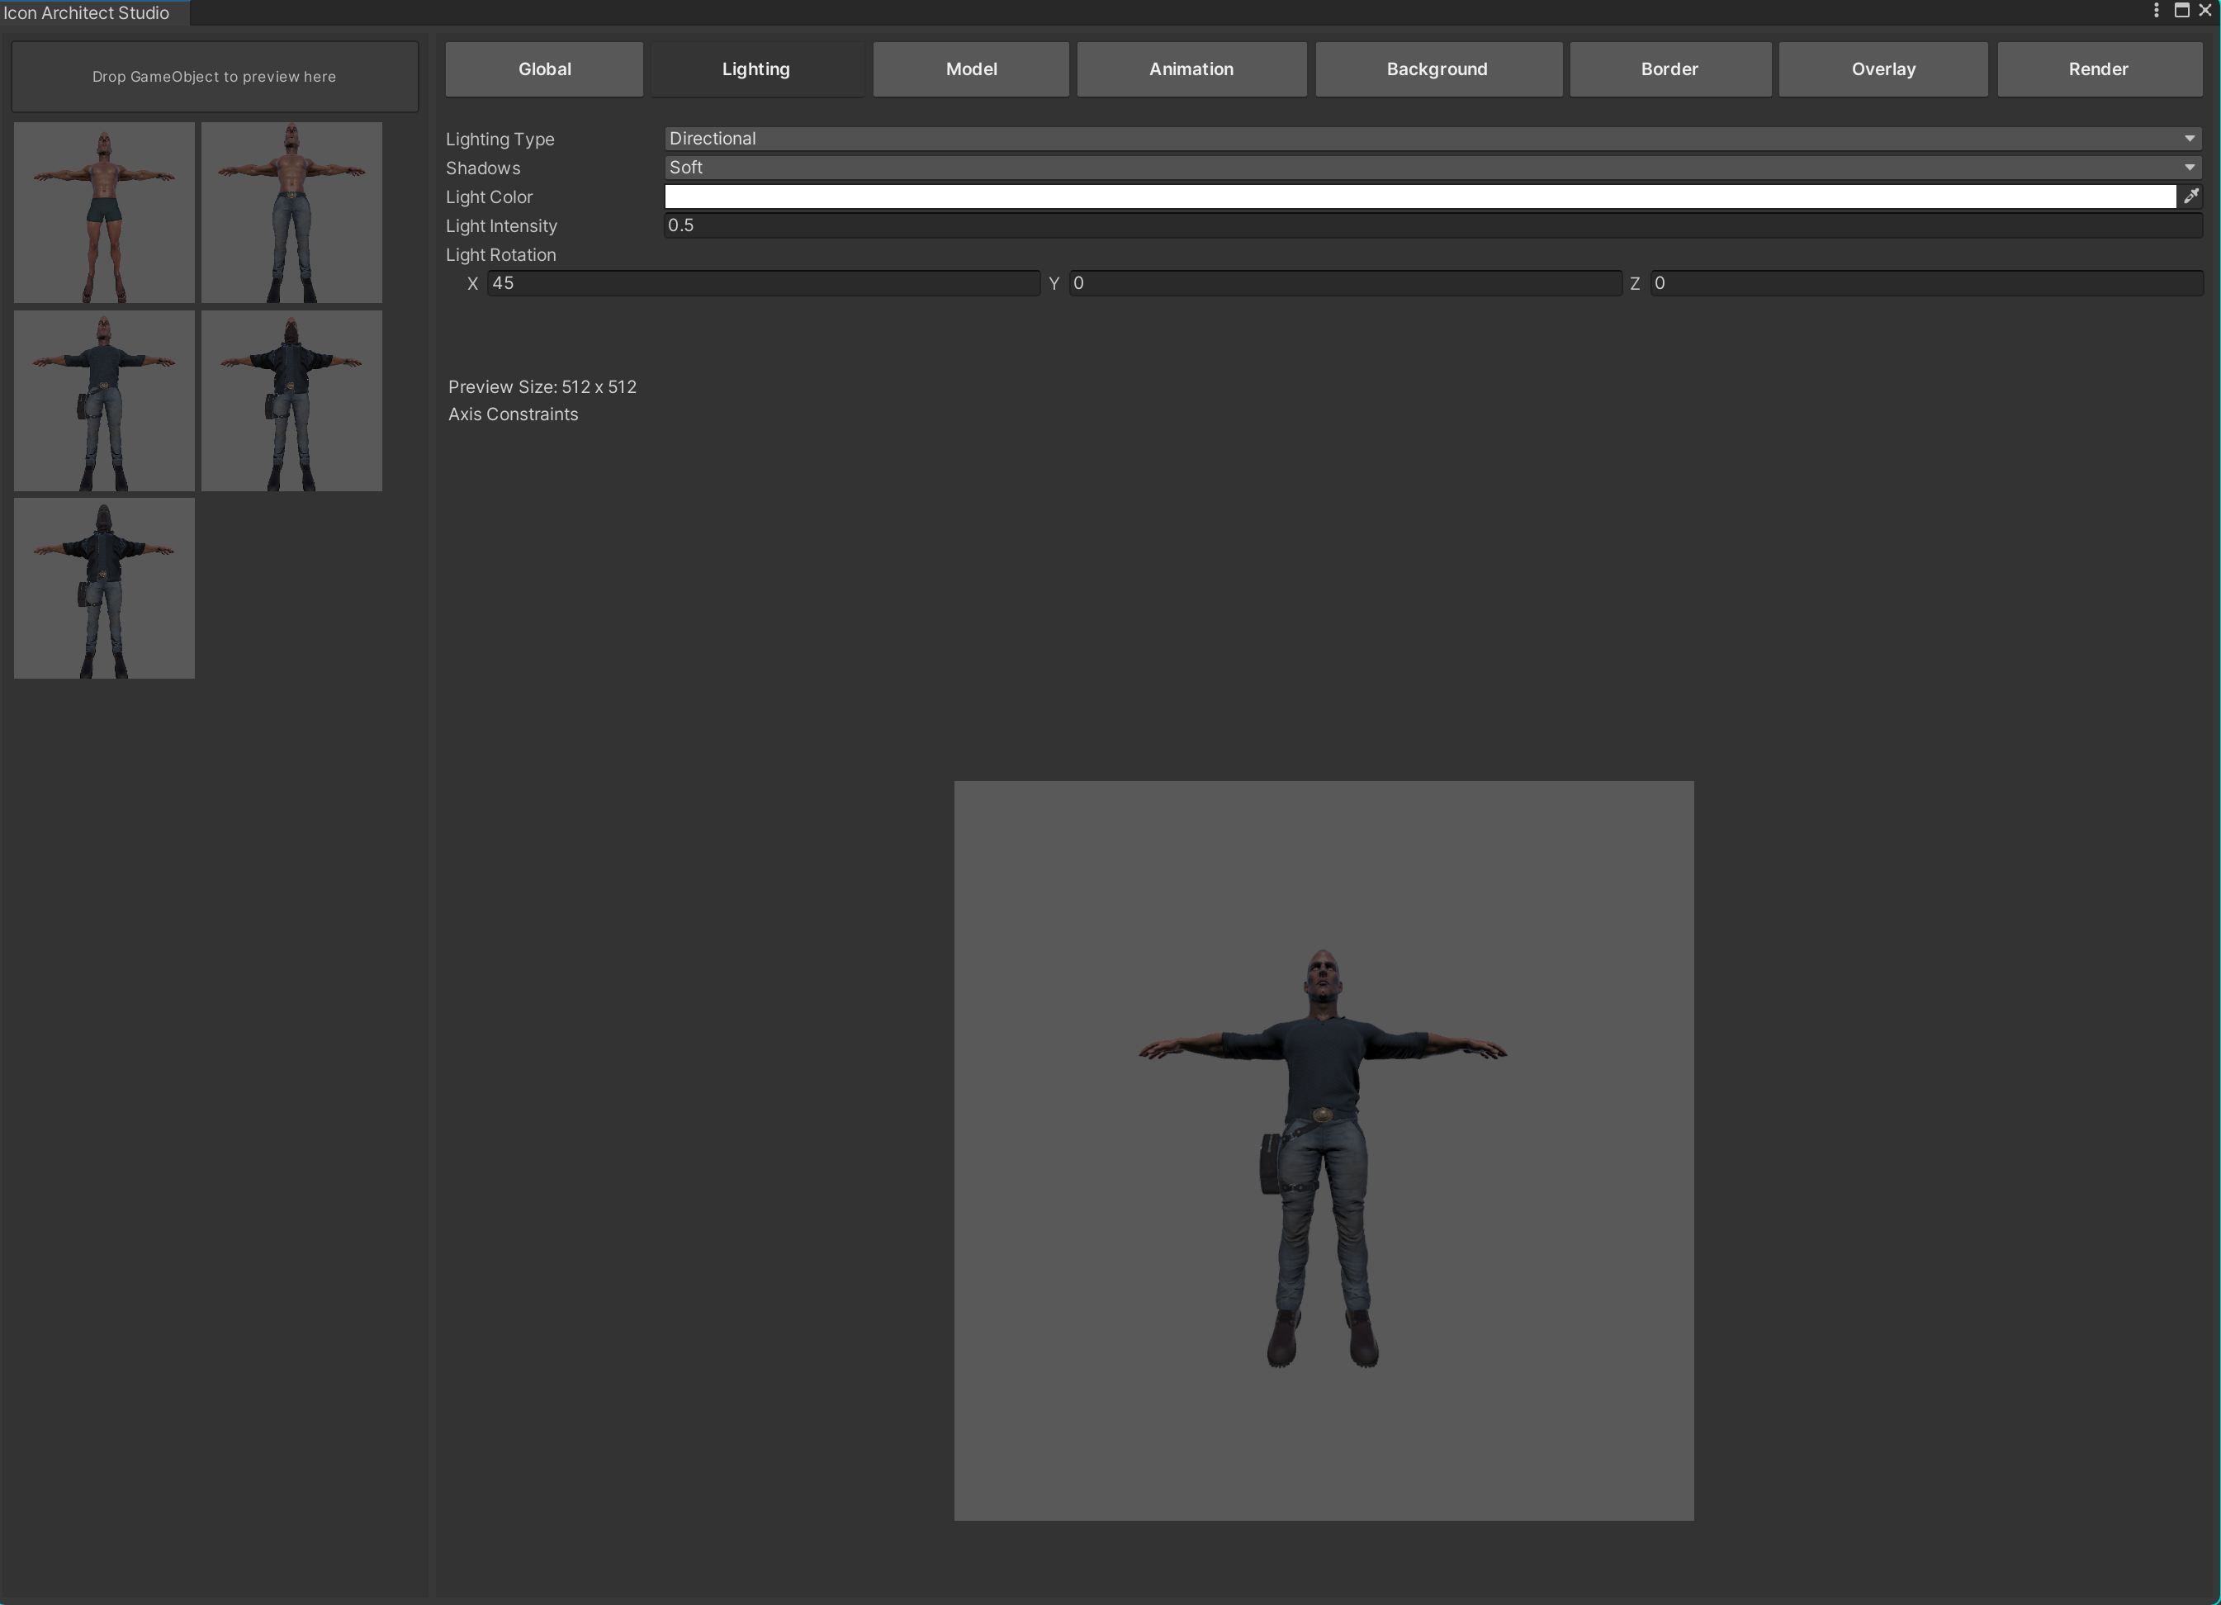The image size is (2221, 1605).
Task: Click the eyedropper icon beside Light Color
Action: click(x=2191, y=196)
